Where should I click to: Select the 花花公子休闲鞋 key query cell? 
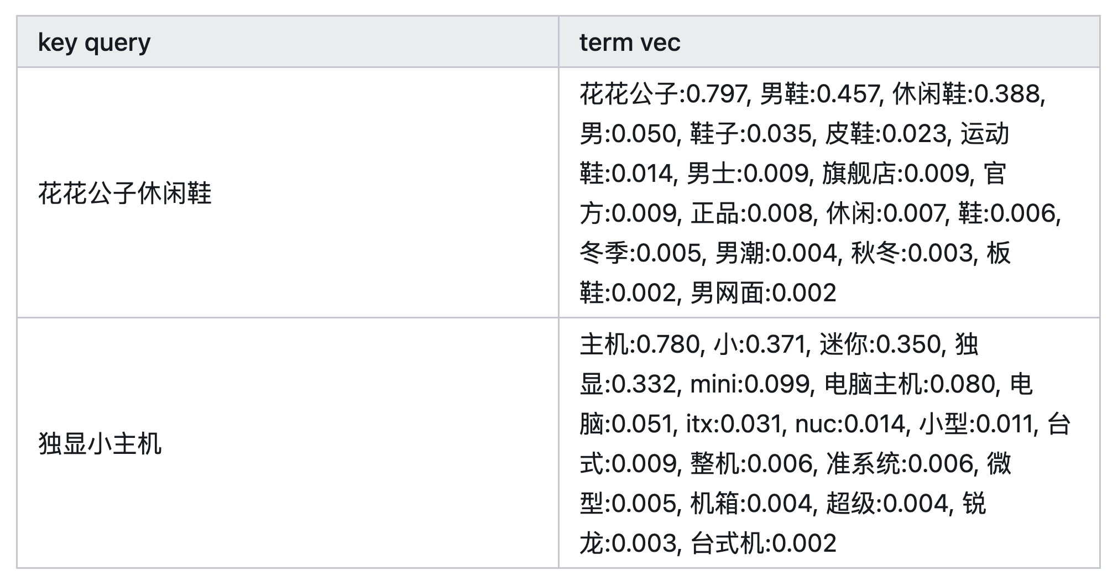pos(125,193)
